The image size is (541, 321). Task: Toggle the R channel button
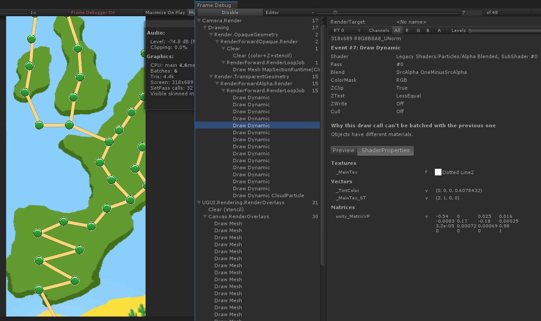407,30
